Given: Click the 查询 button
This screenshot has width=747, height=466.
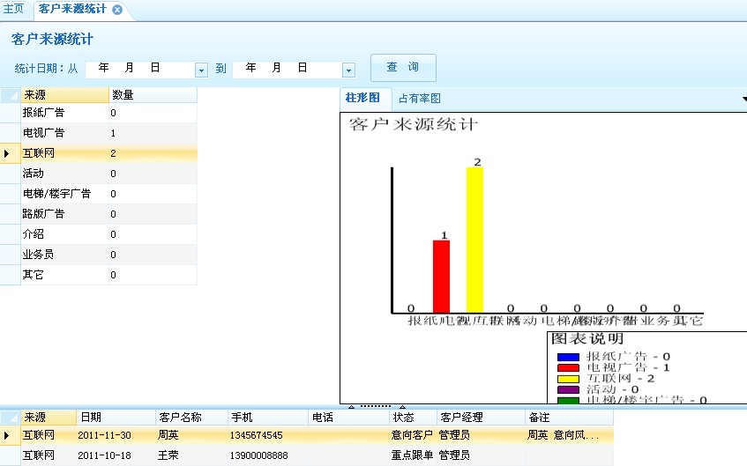Looking at the screenshot, I should (403, 68).
